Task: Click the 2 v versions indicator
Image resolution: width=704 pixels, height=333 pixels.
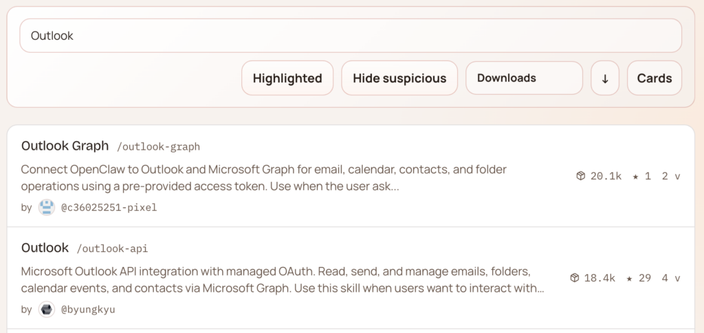Action: click(670, 176)
